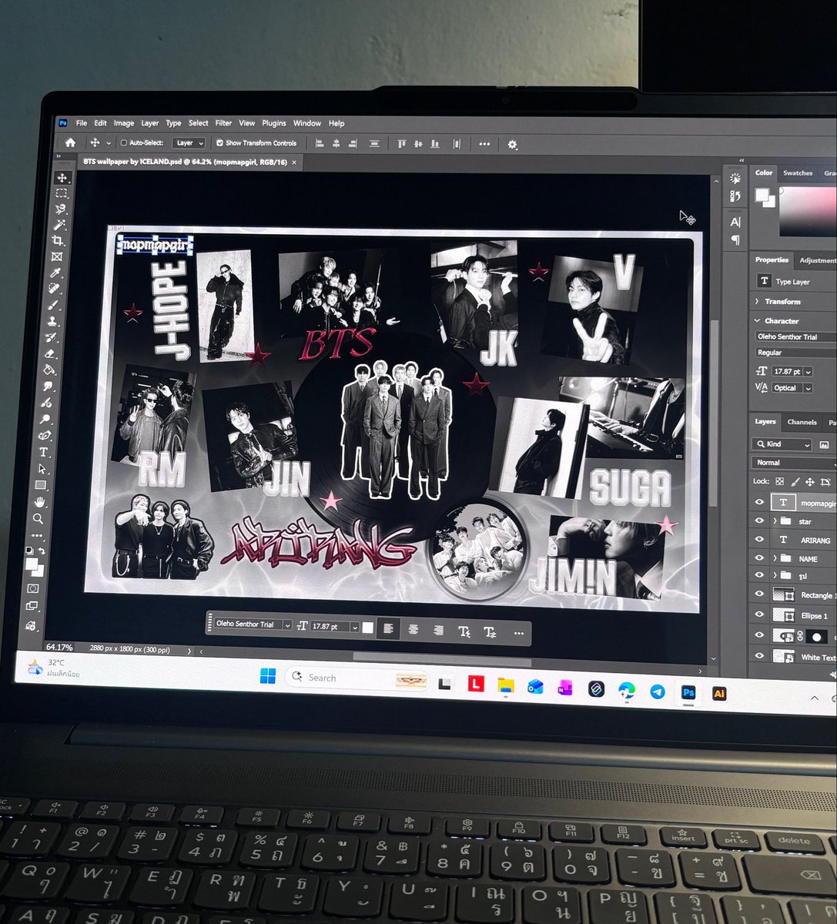
Task: Select the Brush tool
Action: [53, 305]
